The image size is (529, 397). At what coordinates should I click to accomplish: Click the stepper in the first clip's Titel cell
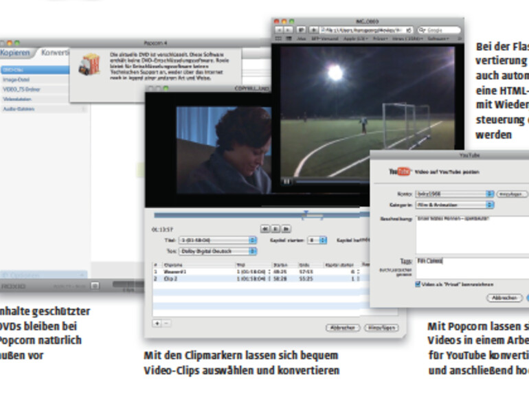[269, 271]
